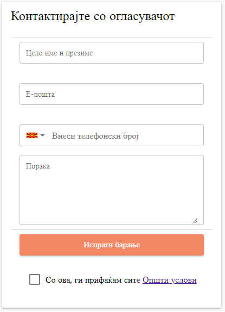Click the Цело име и презиме placeholder text

(59, 53)
